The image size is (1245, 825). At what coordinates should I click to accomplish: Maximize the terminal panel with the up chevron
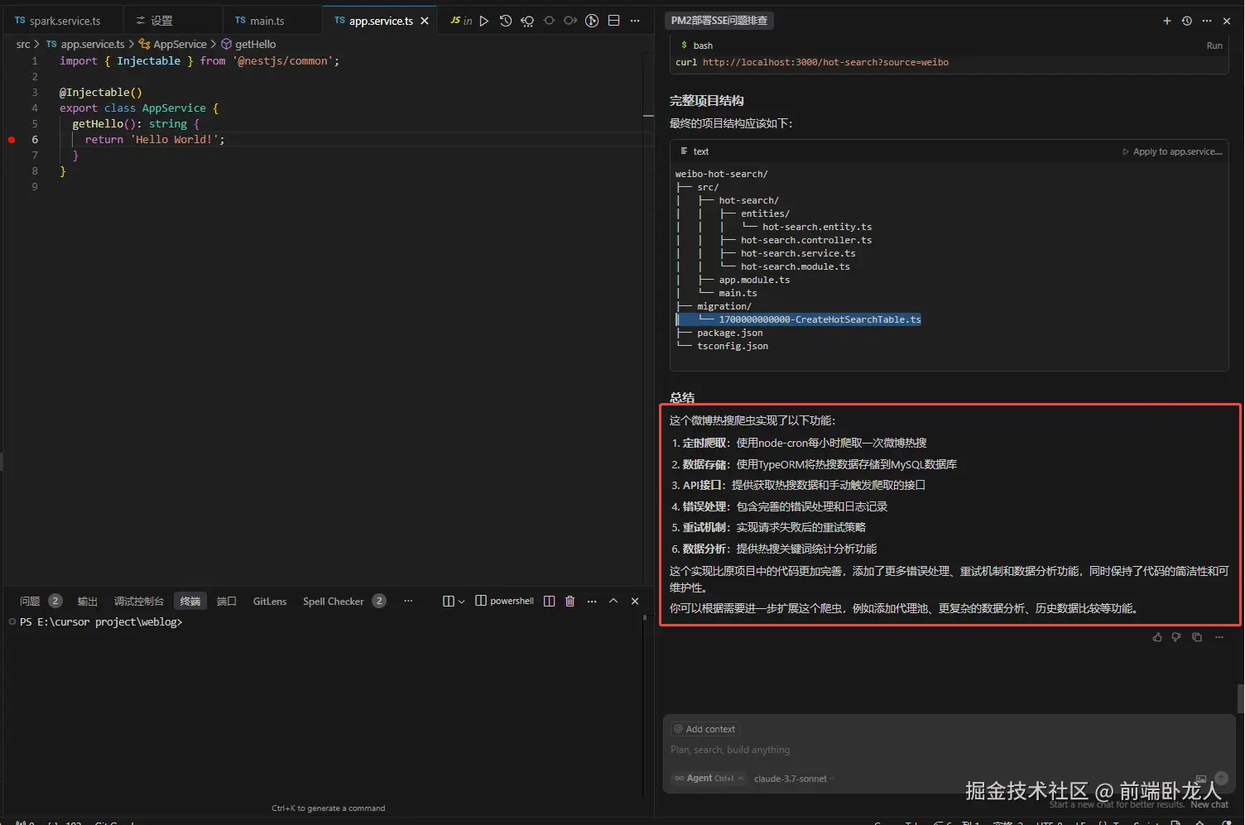click(x=613, y=601)
